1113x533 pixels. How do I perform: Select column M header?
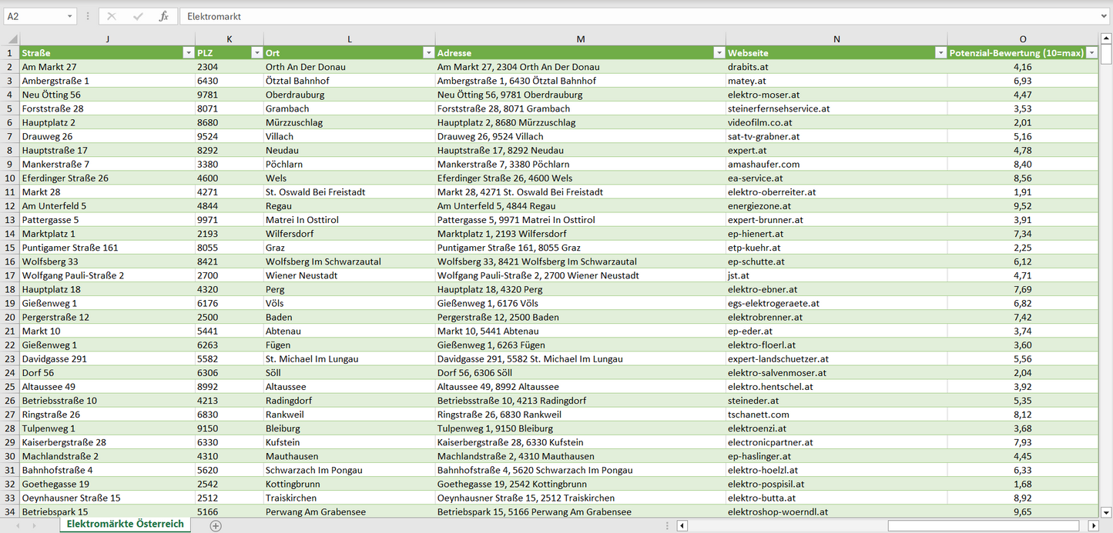(580, 39)
